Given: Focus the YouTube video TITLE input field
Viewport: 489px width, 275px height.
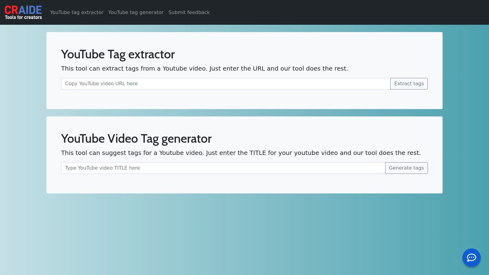Looking at the screenshot, I should click(x=223, y=168).
